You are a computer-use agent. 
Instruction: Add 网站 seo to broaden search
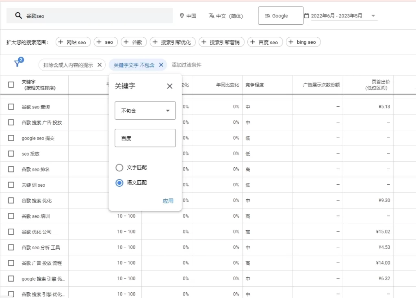[73, 42]
